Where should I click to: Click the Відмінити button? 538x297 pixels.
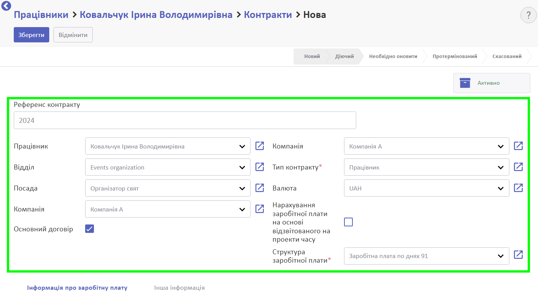pyautogui.click(x=73, y=35)
